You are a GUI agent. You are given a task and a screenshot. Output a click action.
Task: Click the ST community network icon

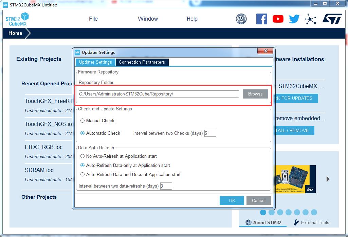click(311, 19)
